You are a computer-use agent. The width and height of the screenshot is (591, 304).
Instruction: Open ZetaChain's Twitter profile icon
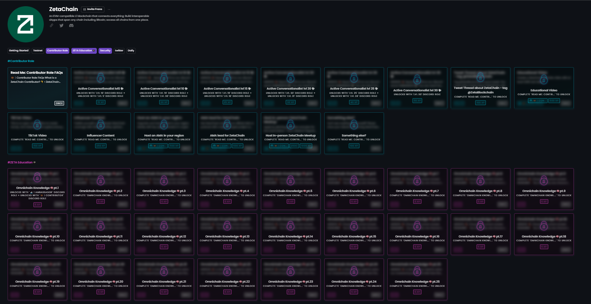pos(61,26)
